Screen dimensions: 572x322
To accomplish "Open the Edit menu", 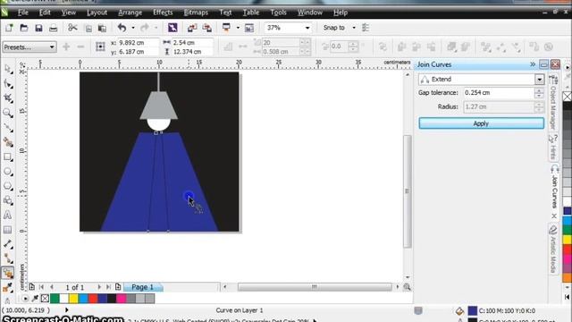I will (45, 13).
